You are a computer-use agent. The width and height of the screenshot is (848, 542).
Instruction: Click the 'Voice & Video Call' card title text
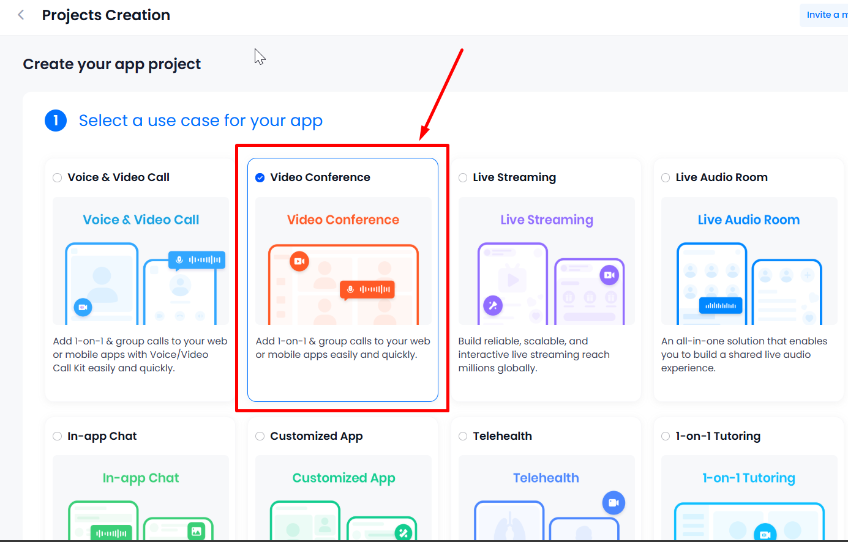pos(118,177)
